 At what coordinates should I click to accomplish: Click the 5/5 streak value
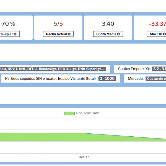pos(58,24)
